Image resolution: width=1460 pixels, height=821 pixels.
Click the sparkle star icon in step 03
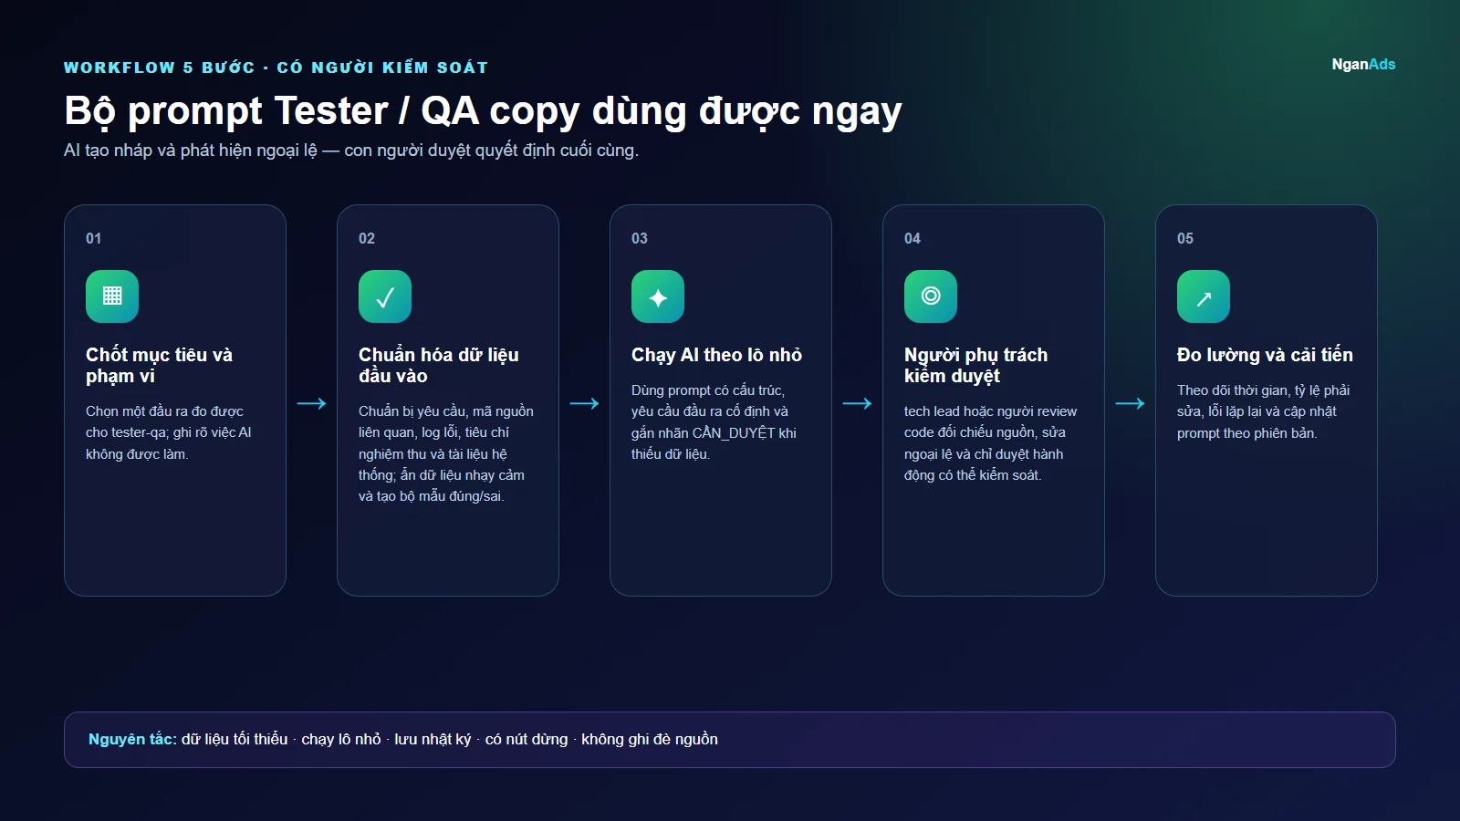click(x=658, y=296)
